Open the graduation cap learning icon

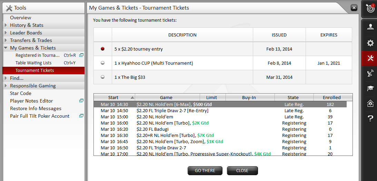370,88
